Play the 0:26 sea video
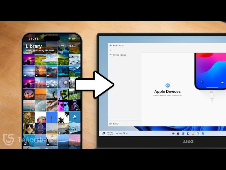Screen dimensions: 226x170 (29, 106)
